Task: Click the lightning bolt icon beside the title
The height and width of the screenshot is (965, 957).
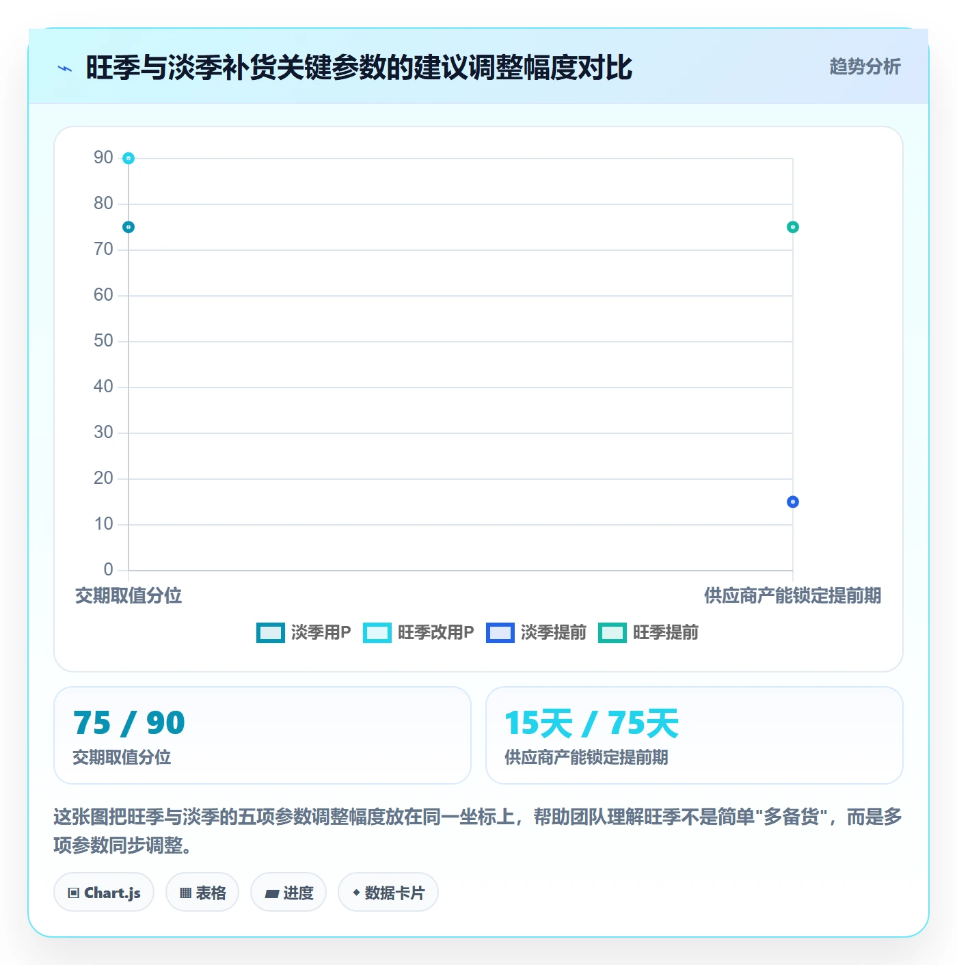Action: point(65,68)
